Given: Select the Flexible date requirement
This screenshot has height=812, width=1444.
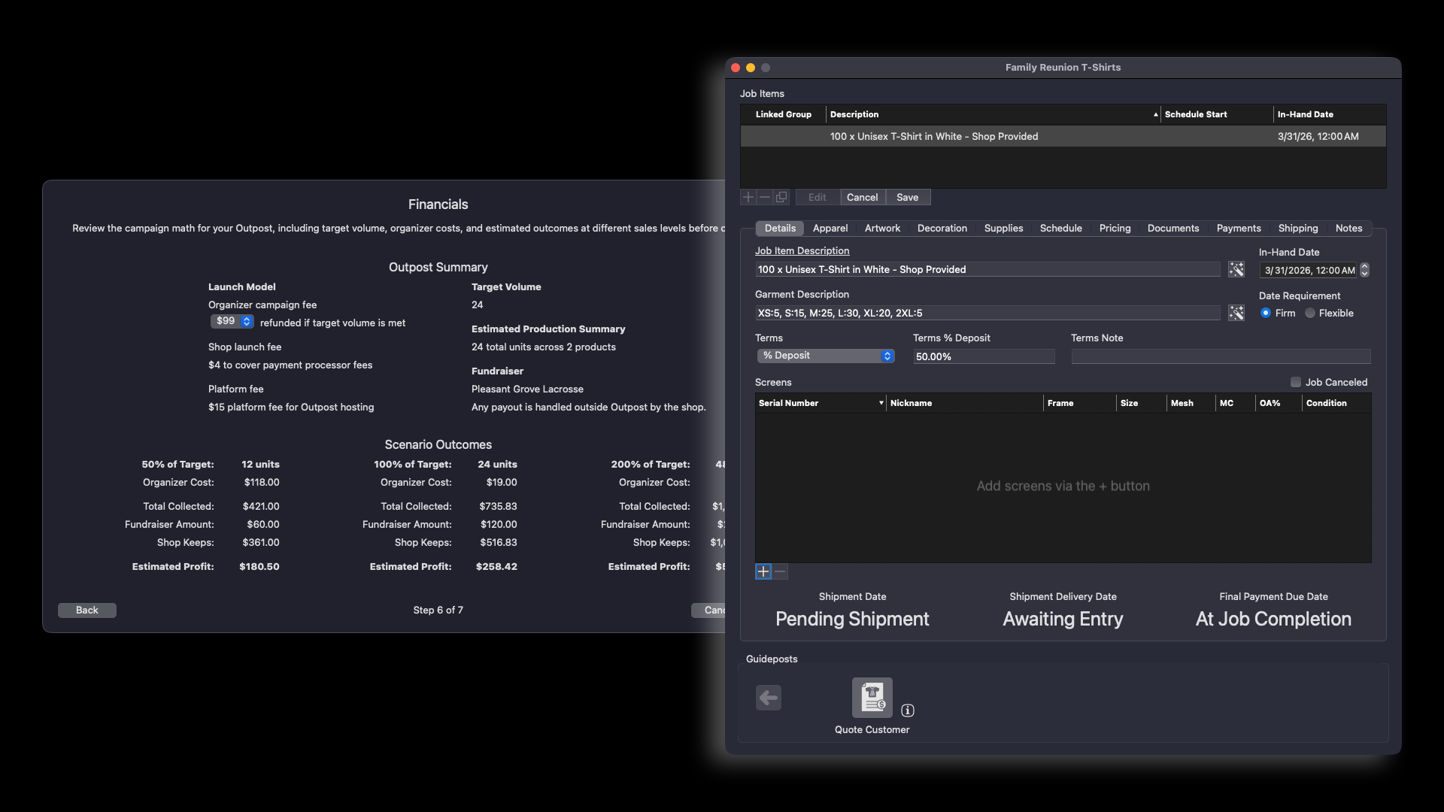Looking at the screenshot, I should [1310, 313].
